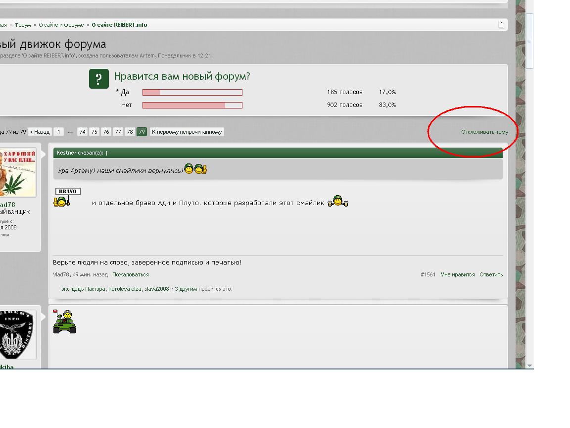Click the 'Нет' poll result bar

192,105
